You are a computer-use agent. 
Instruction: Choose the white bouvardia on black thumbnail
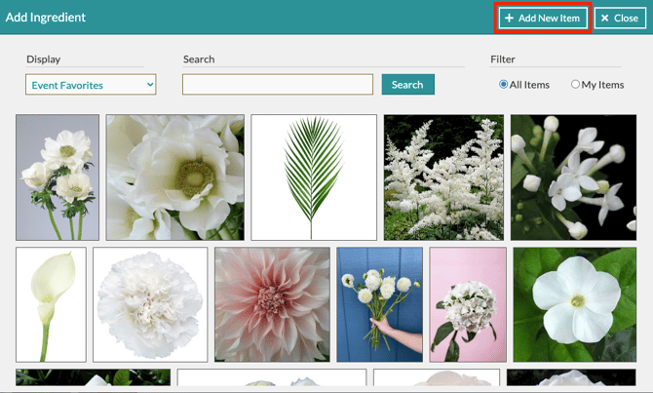point(573,177)
